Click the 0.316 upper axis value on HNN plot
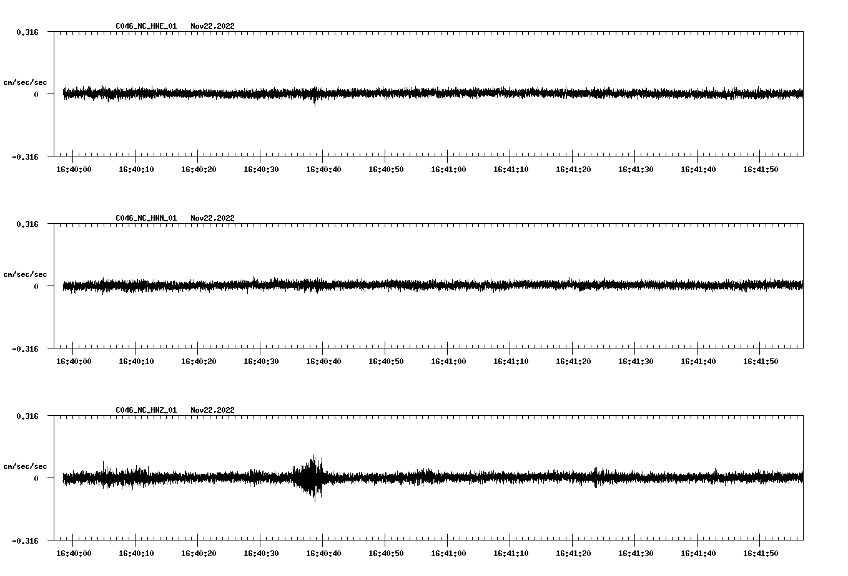Viewport: 848px width, 576px height. (27, 224)
